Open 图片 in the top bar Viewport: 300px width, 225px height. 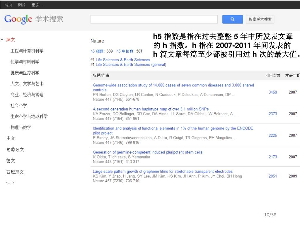[x=22, y=5]
